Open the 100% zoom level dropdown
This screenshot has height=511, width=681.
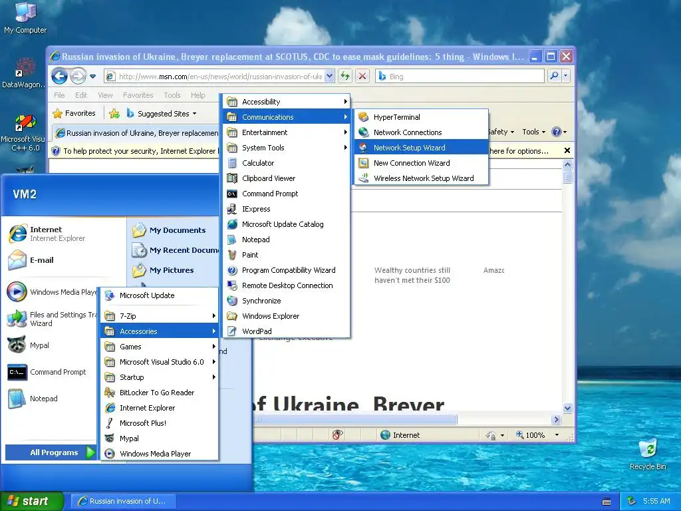click(x=557, y=435)
